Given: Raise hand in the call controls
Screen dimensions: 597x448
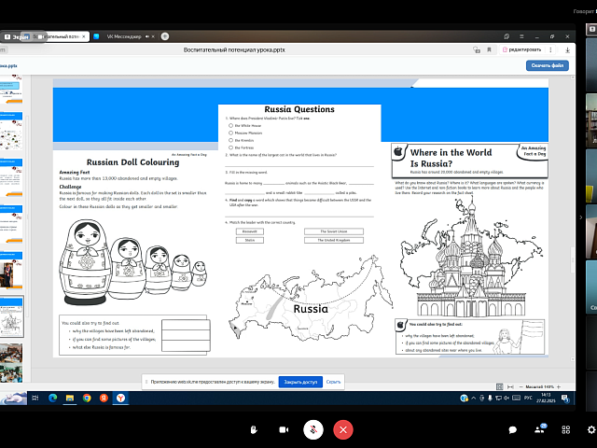Looking at the screenshot, I should tap(254, 429).
